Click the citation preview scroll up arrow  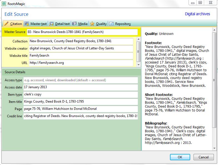click(214, 30)
